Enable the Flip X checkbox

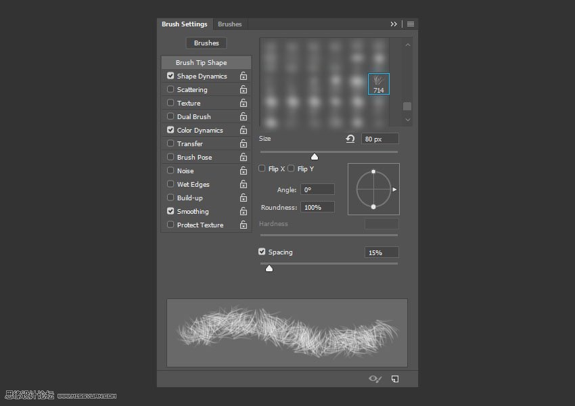pyautogui.click(x=262, y=168)
